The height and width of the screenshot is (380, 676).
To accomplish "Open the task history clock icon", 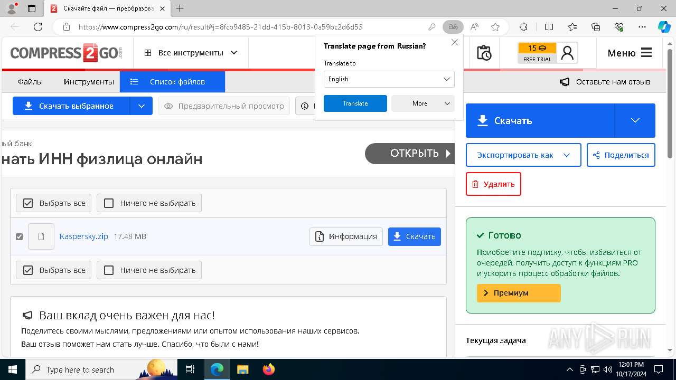I will [x=484, y=53].
